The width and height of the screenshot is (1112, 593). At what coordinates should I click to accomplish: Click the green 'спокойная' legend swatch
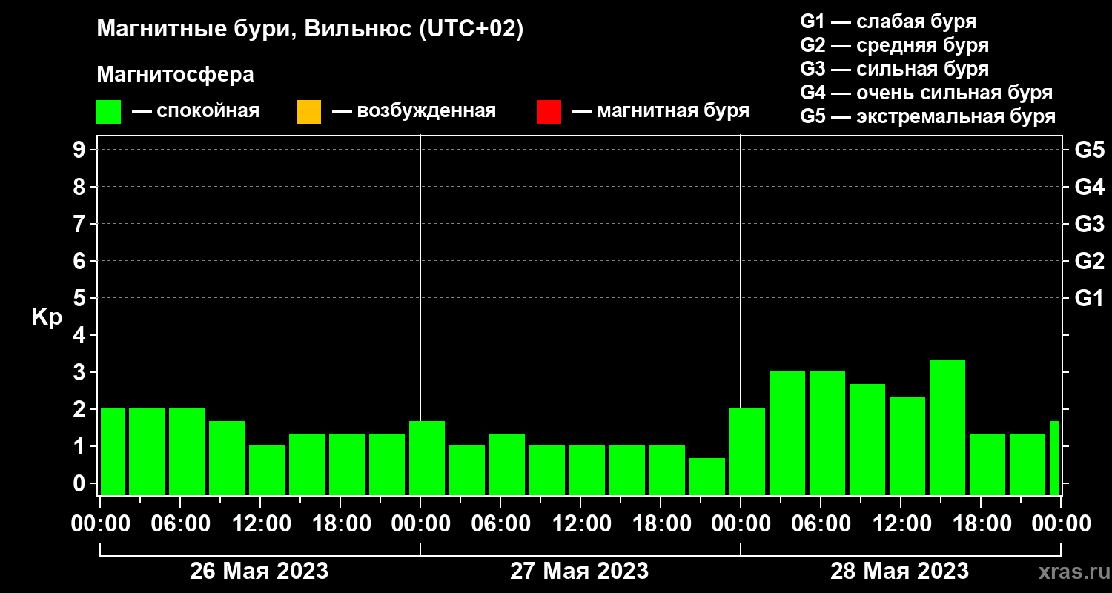click(x=108, y=112)
